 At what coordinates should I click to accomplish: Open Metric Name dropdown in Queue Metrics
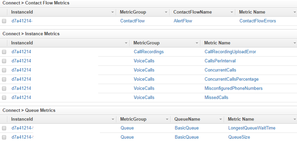[295, 119]
